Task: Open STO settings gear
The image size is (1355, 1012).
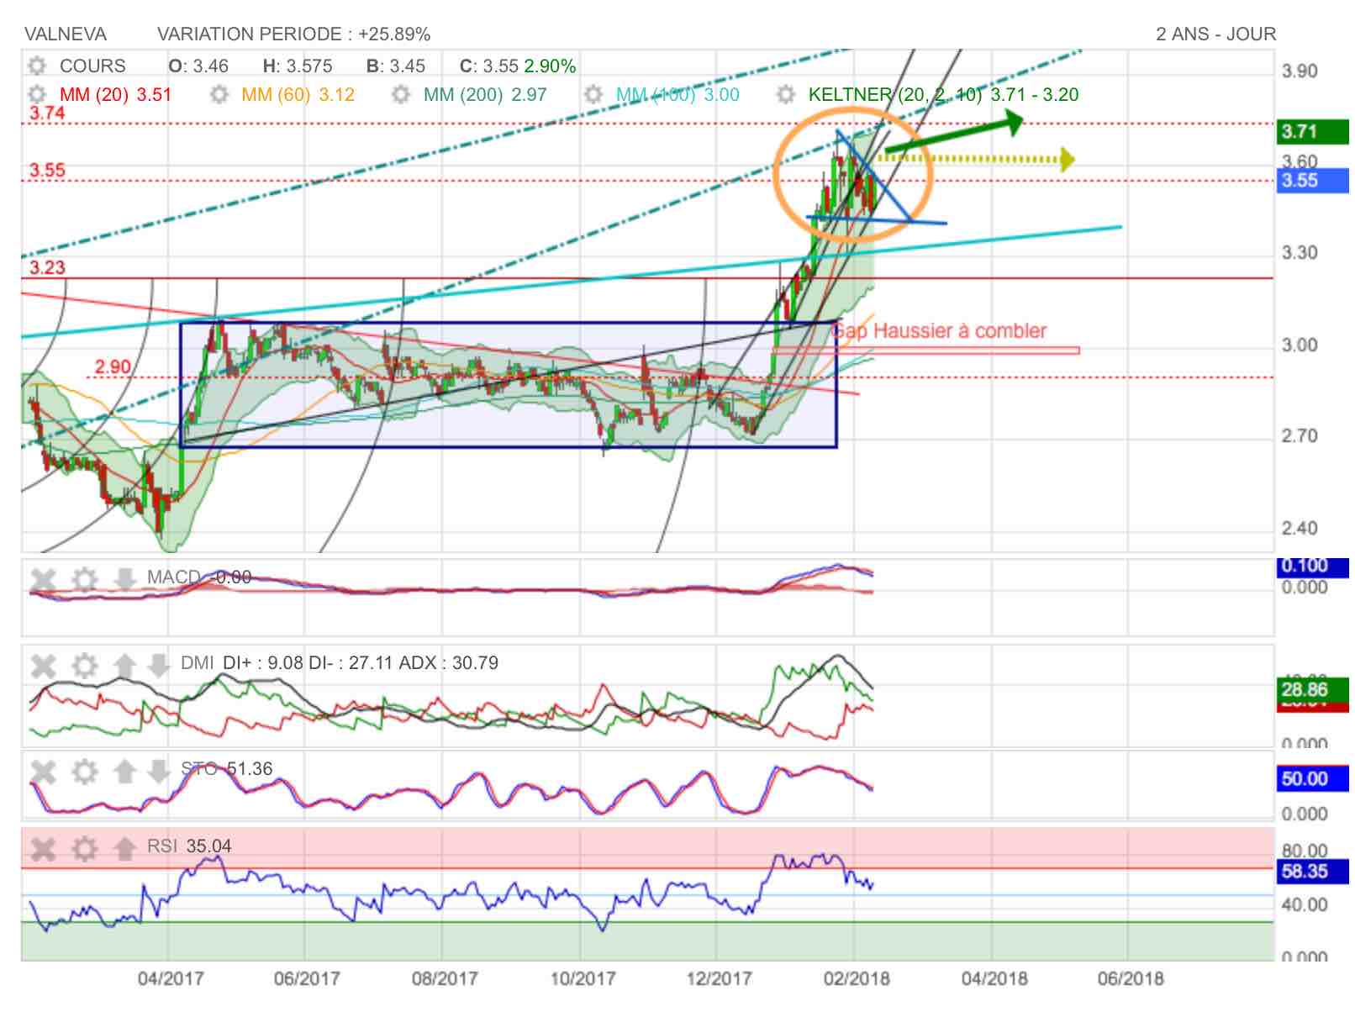Action: pyautogui.click(x=84, y=772)
